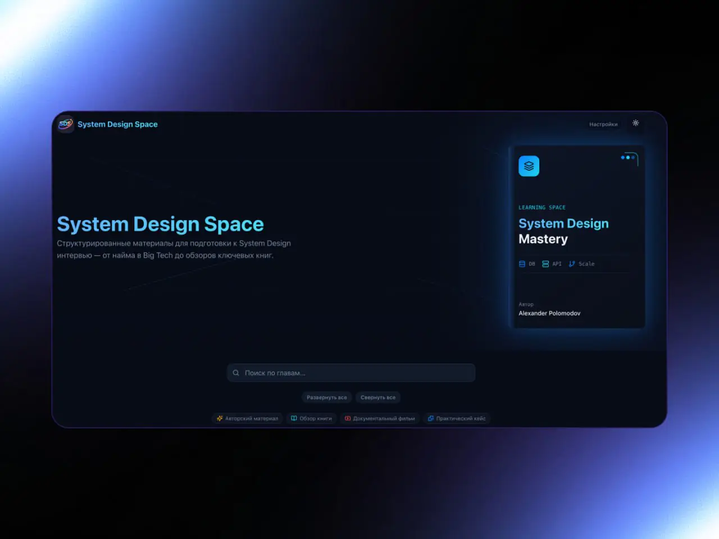Click the search magnifier icon
This screenshot has height=539, width=719.
pyautogui.click(x=236, y=373)
